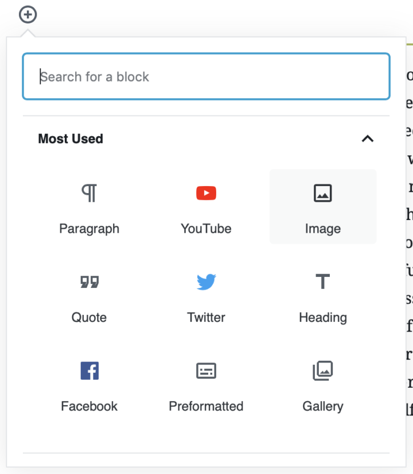
Task: Choose the Preformatted block icon
Action: (x=206, y=371)
